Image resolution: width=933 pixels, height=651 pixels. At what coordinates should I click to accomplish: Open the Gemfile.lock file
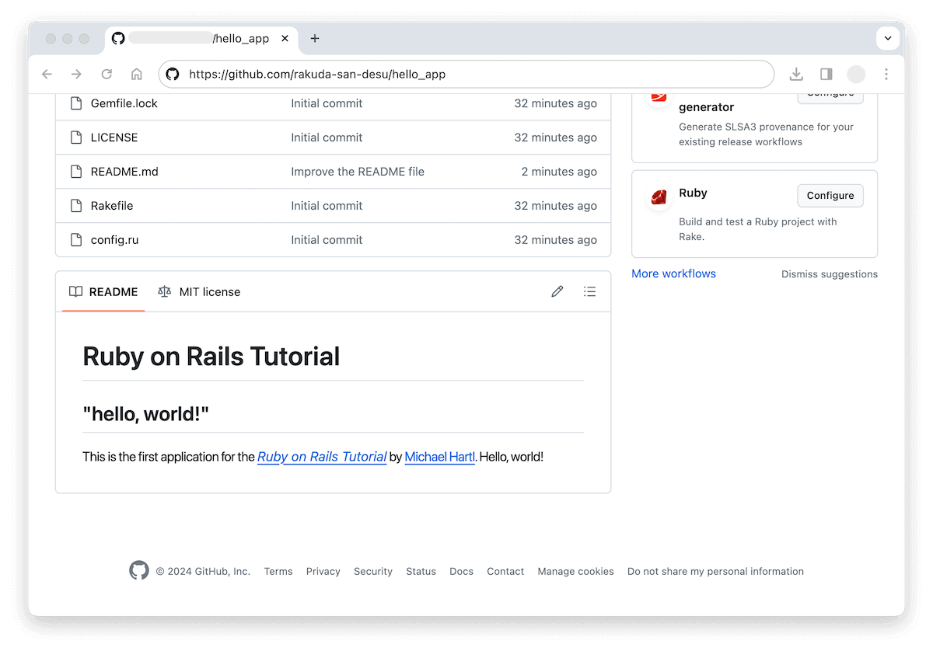(124, 103)
